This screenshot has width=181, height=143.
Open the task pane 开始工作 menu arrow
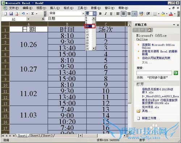click(x=174, y=25)
